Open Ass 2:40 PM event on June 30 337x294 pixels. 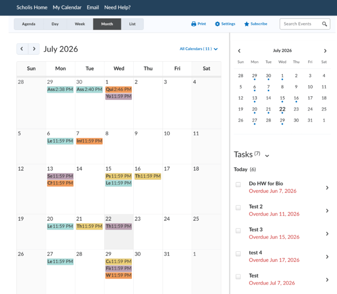[90, 89]
